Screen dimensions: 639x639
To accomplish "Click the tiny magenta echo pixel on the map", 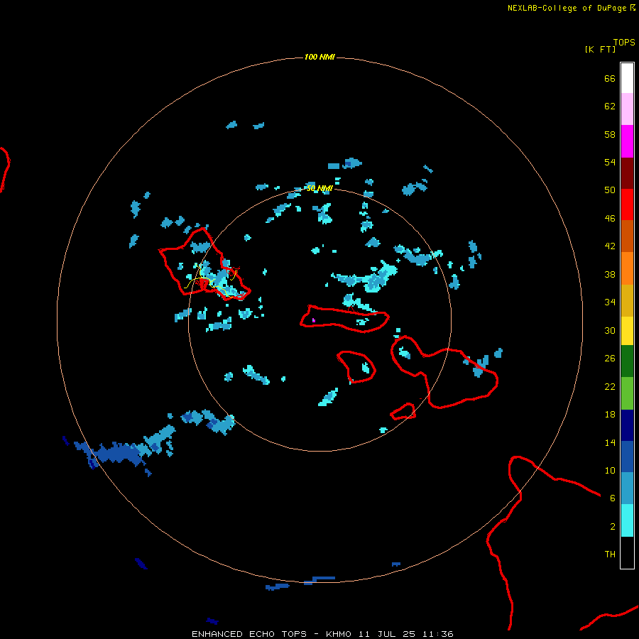I will point(313,320).
